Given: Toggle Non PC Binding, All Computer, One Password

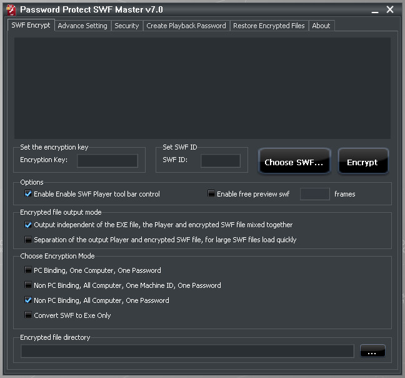Looking at the screenshot, I should (x=28, y=300).
